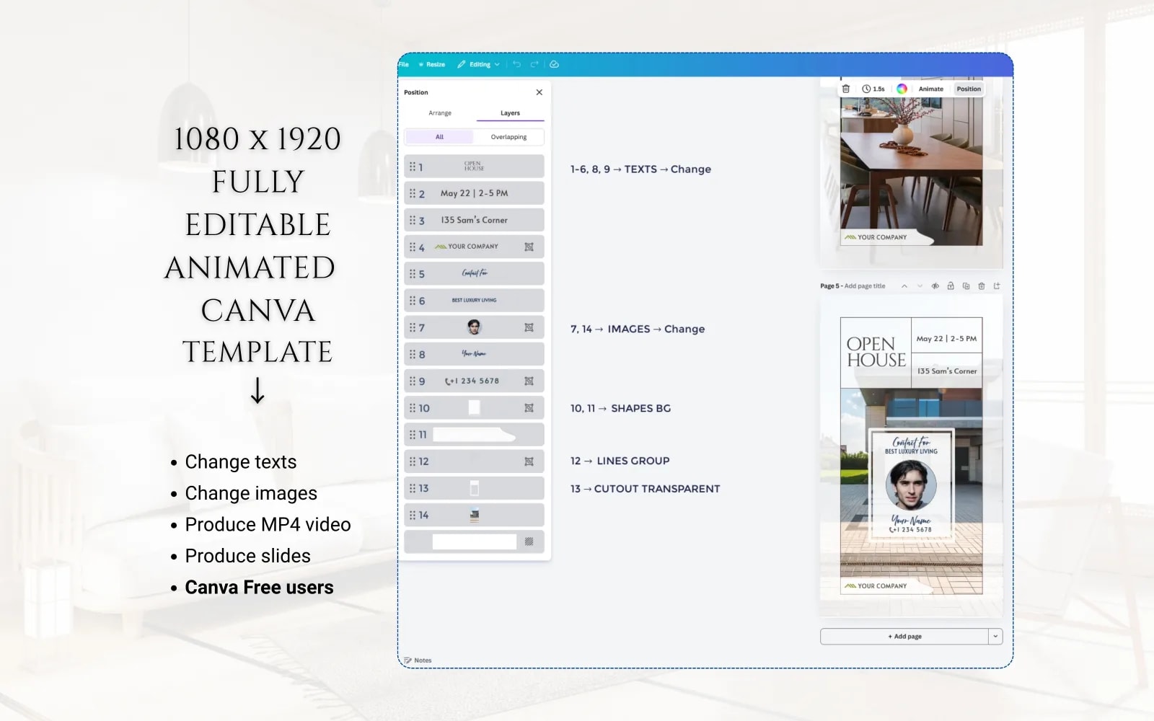Open the Editing mode dropdown
Image resolution: width=1154 pixels, height=721 pixels.
click(478, 64)
